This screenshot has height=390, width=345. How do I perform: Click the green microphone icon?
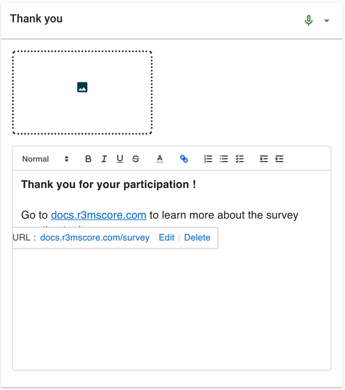(308, 20)
